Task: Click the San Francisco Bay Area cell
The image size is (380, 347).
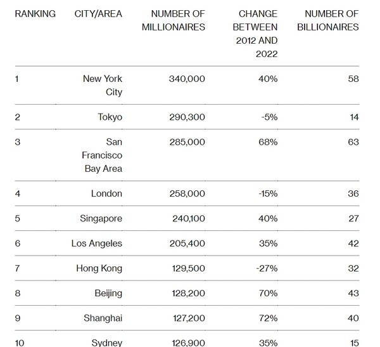Action: tap(102, 155)
